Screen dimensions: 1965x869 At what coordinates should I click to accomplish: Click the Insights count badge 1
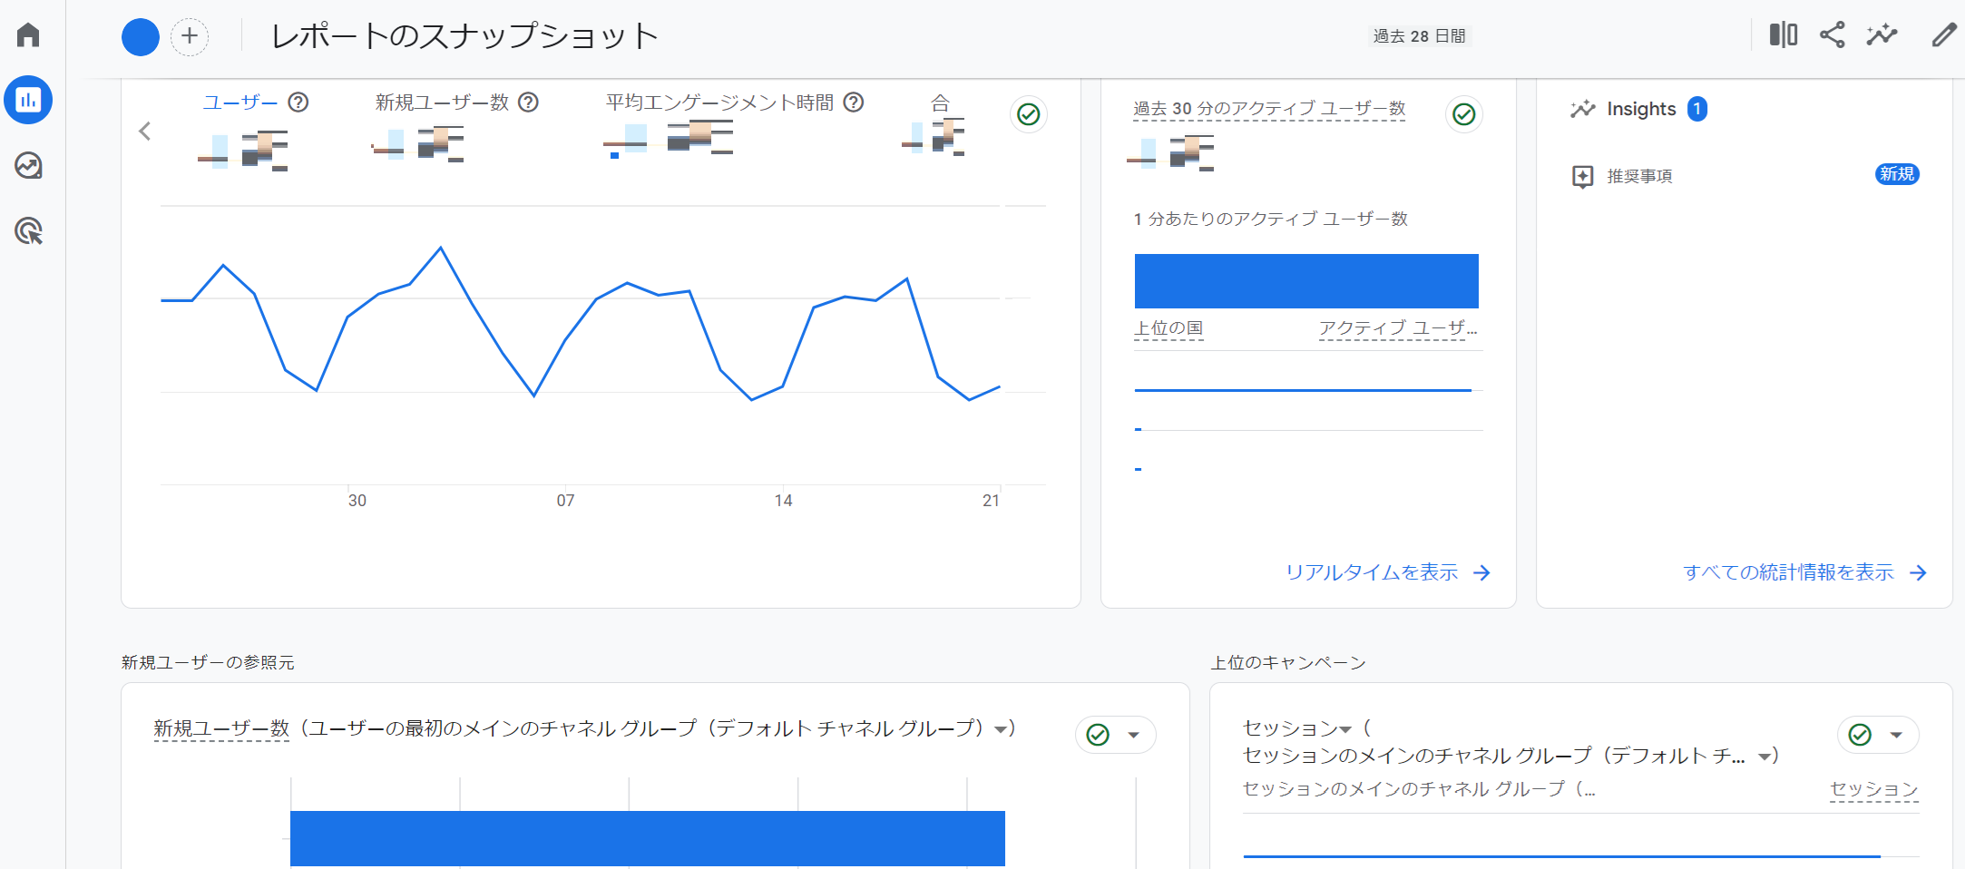point(1697,109)
